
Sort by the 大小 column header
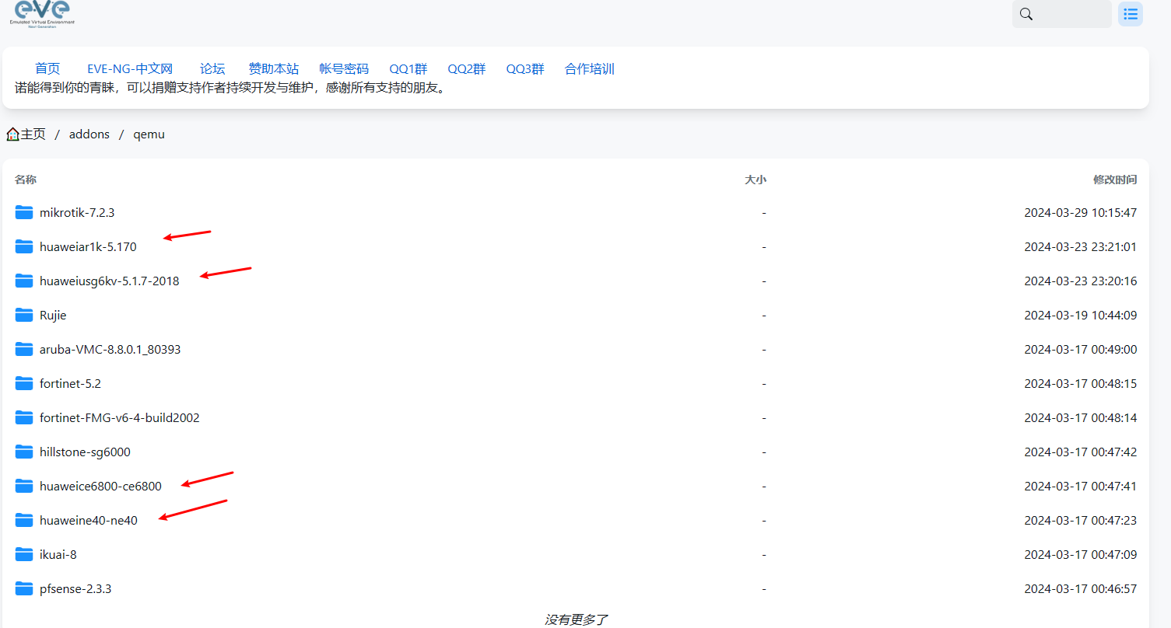[x=756, y=180]
